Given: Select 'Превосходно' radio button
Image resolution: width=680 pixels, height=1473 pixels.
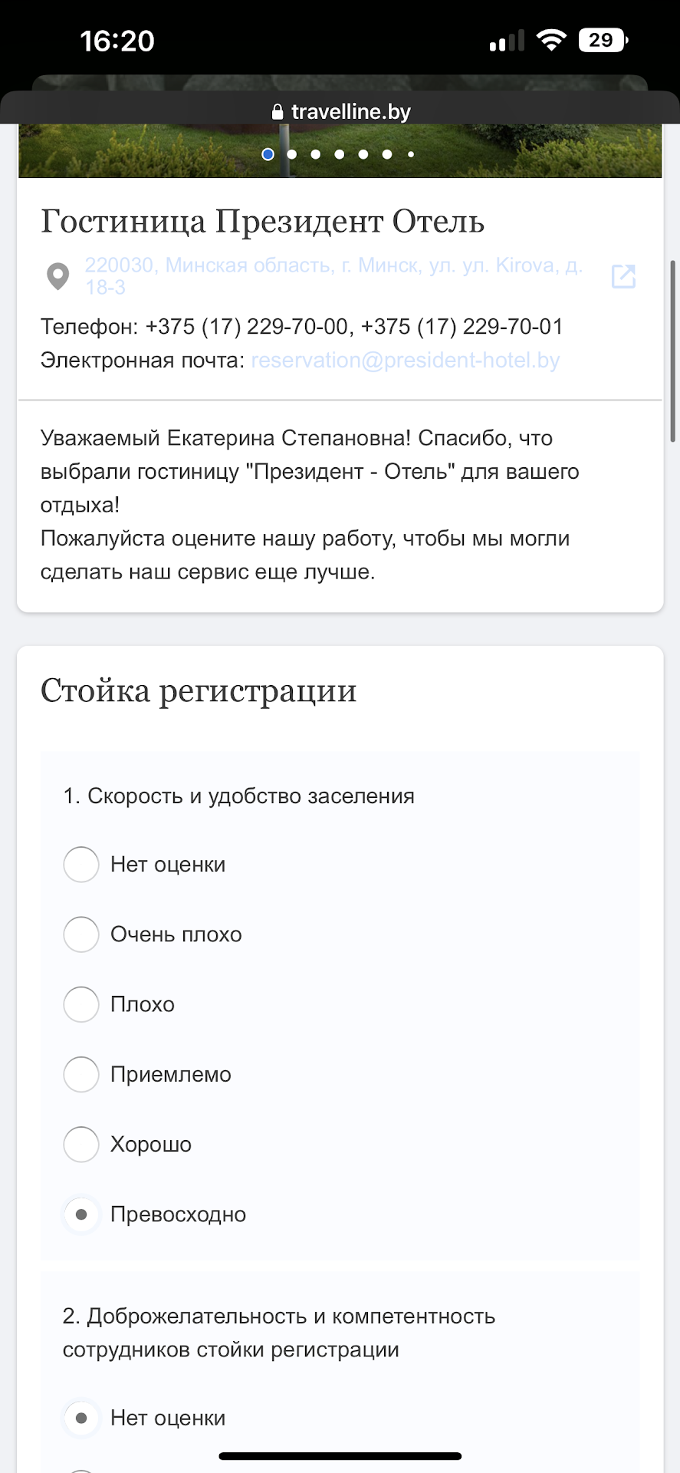Looking at the screenshot, I should (81, 1214).
